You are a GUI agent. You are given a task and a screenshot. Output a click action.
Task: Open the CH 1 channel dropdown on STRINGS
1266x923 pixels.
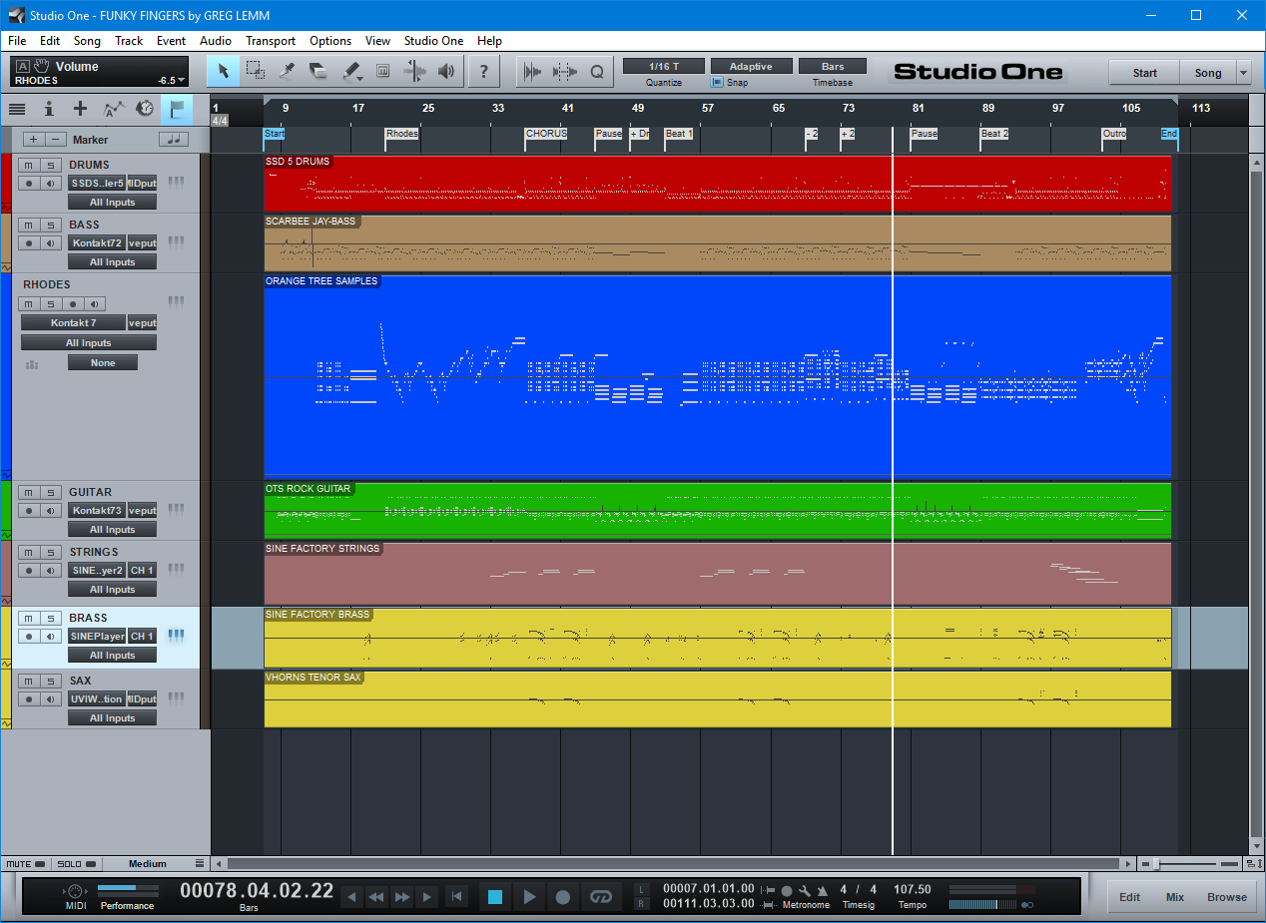[142, 571]
